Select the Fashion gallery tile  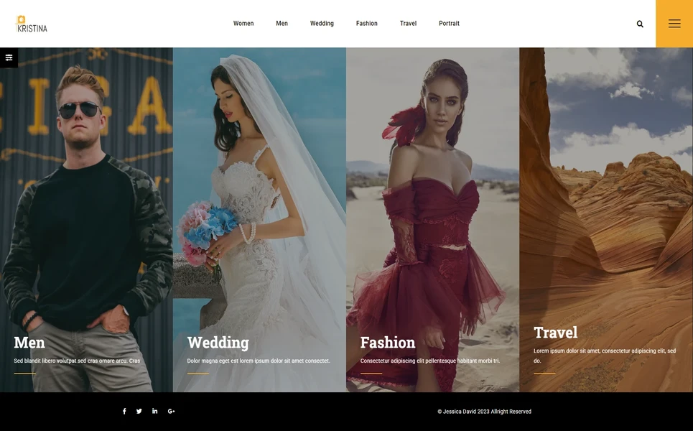point(388,342)
